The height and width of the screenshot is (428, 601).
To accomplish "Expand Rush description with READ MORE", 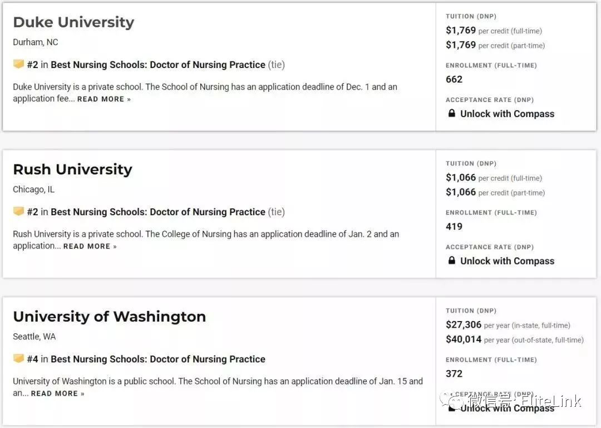I will tap(90, 246).
